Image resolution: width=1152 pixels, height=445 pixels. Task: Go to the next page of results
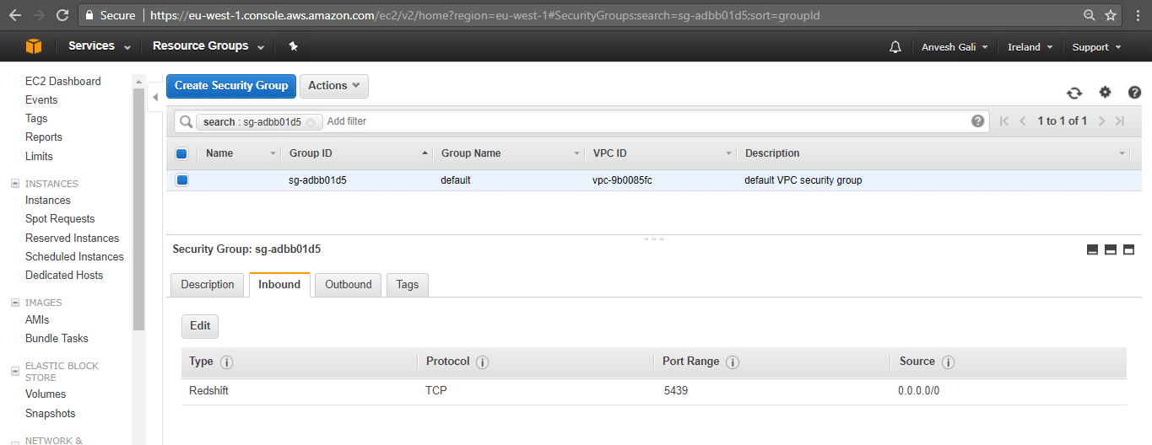tap(1101, 121)
